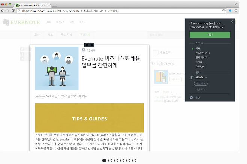Switch to the 최신 latest blog tab
Screen dimensions: 247x164
37,35
